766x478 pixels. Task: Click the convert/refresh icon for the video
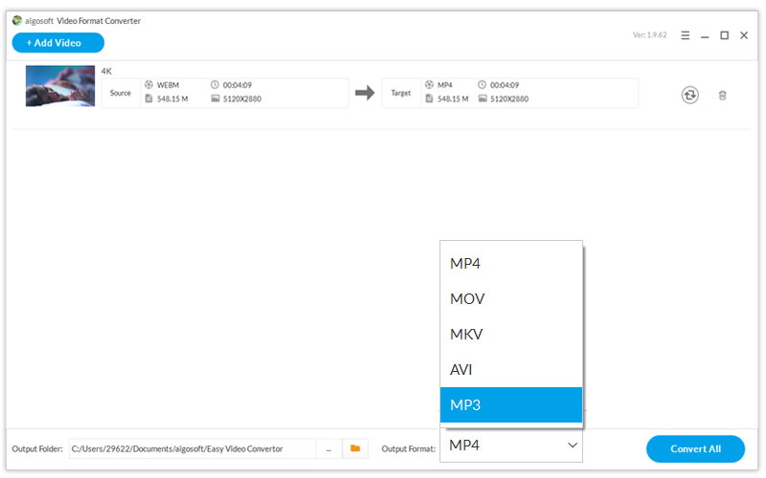point(689,95)
